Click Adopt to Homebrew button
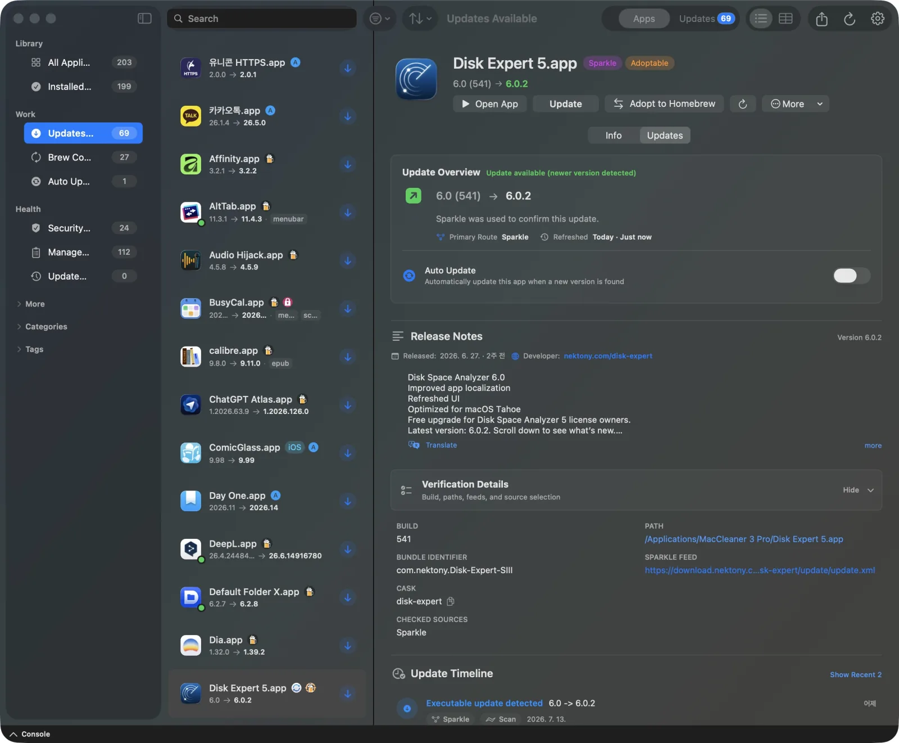The height and width of the screenshot is (743, 899). [664, 104]
